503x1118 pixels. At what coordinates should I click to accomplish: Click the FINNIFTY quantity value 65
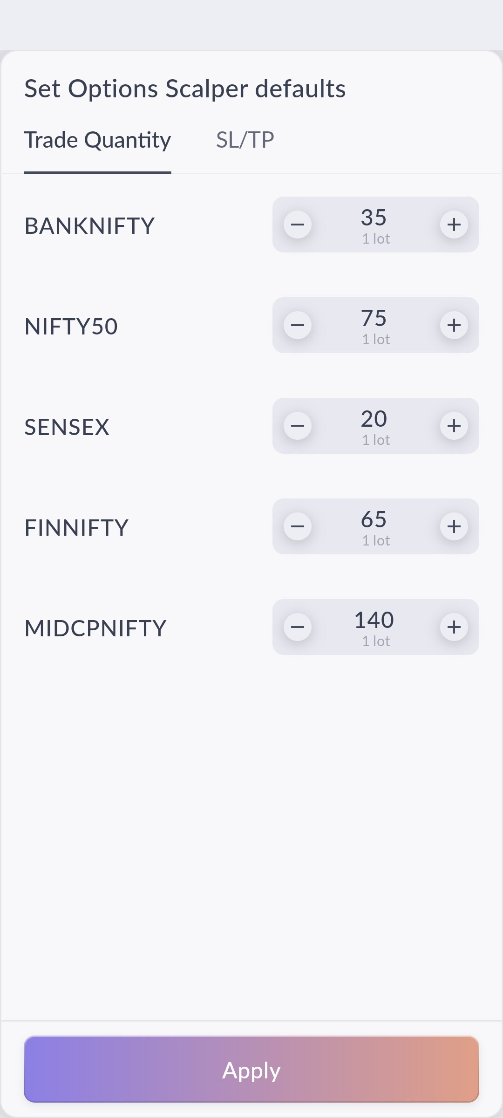tap(374, 520)
